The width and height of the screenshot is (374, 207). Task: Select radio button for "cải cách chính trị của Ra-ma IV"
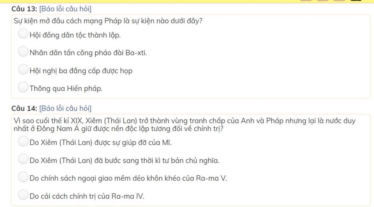pos(23,195)
